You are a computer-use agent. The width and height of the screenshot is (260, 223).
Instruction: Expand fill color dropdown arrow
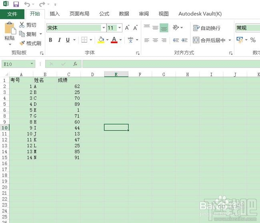pyautogui.click(x=107, y=40)
